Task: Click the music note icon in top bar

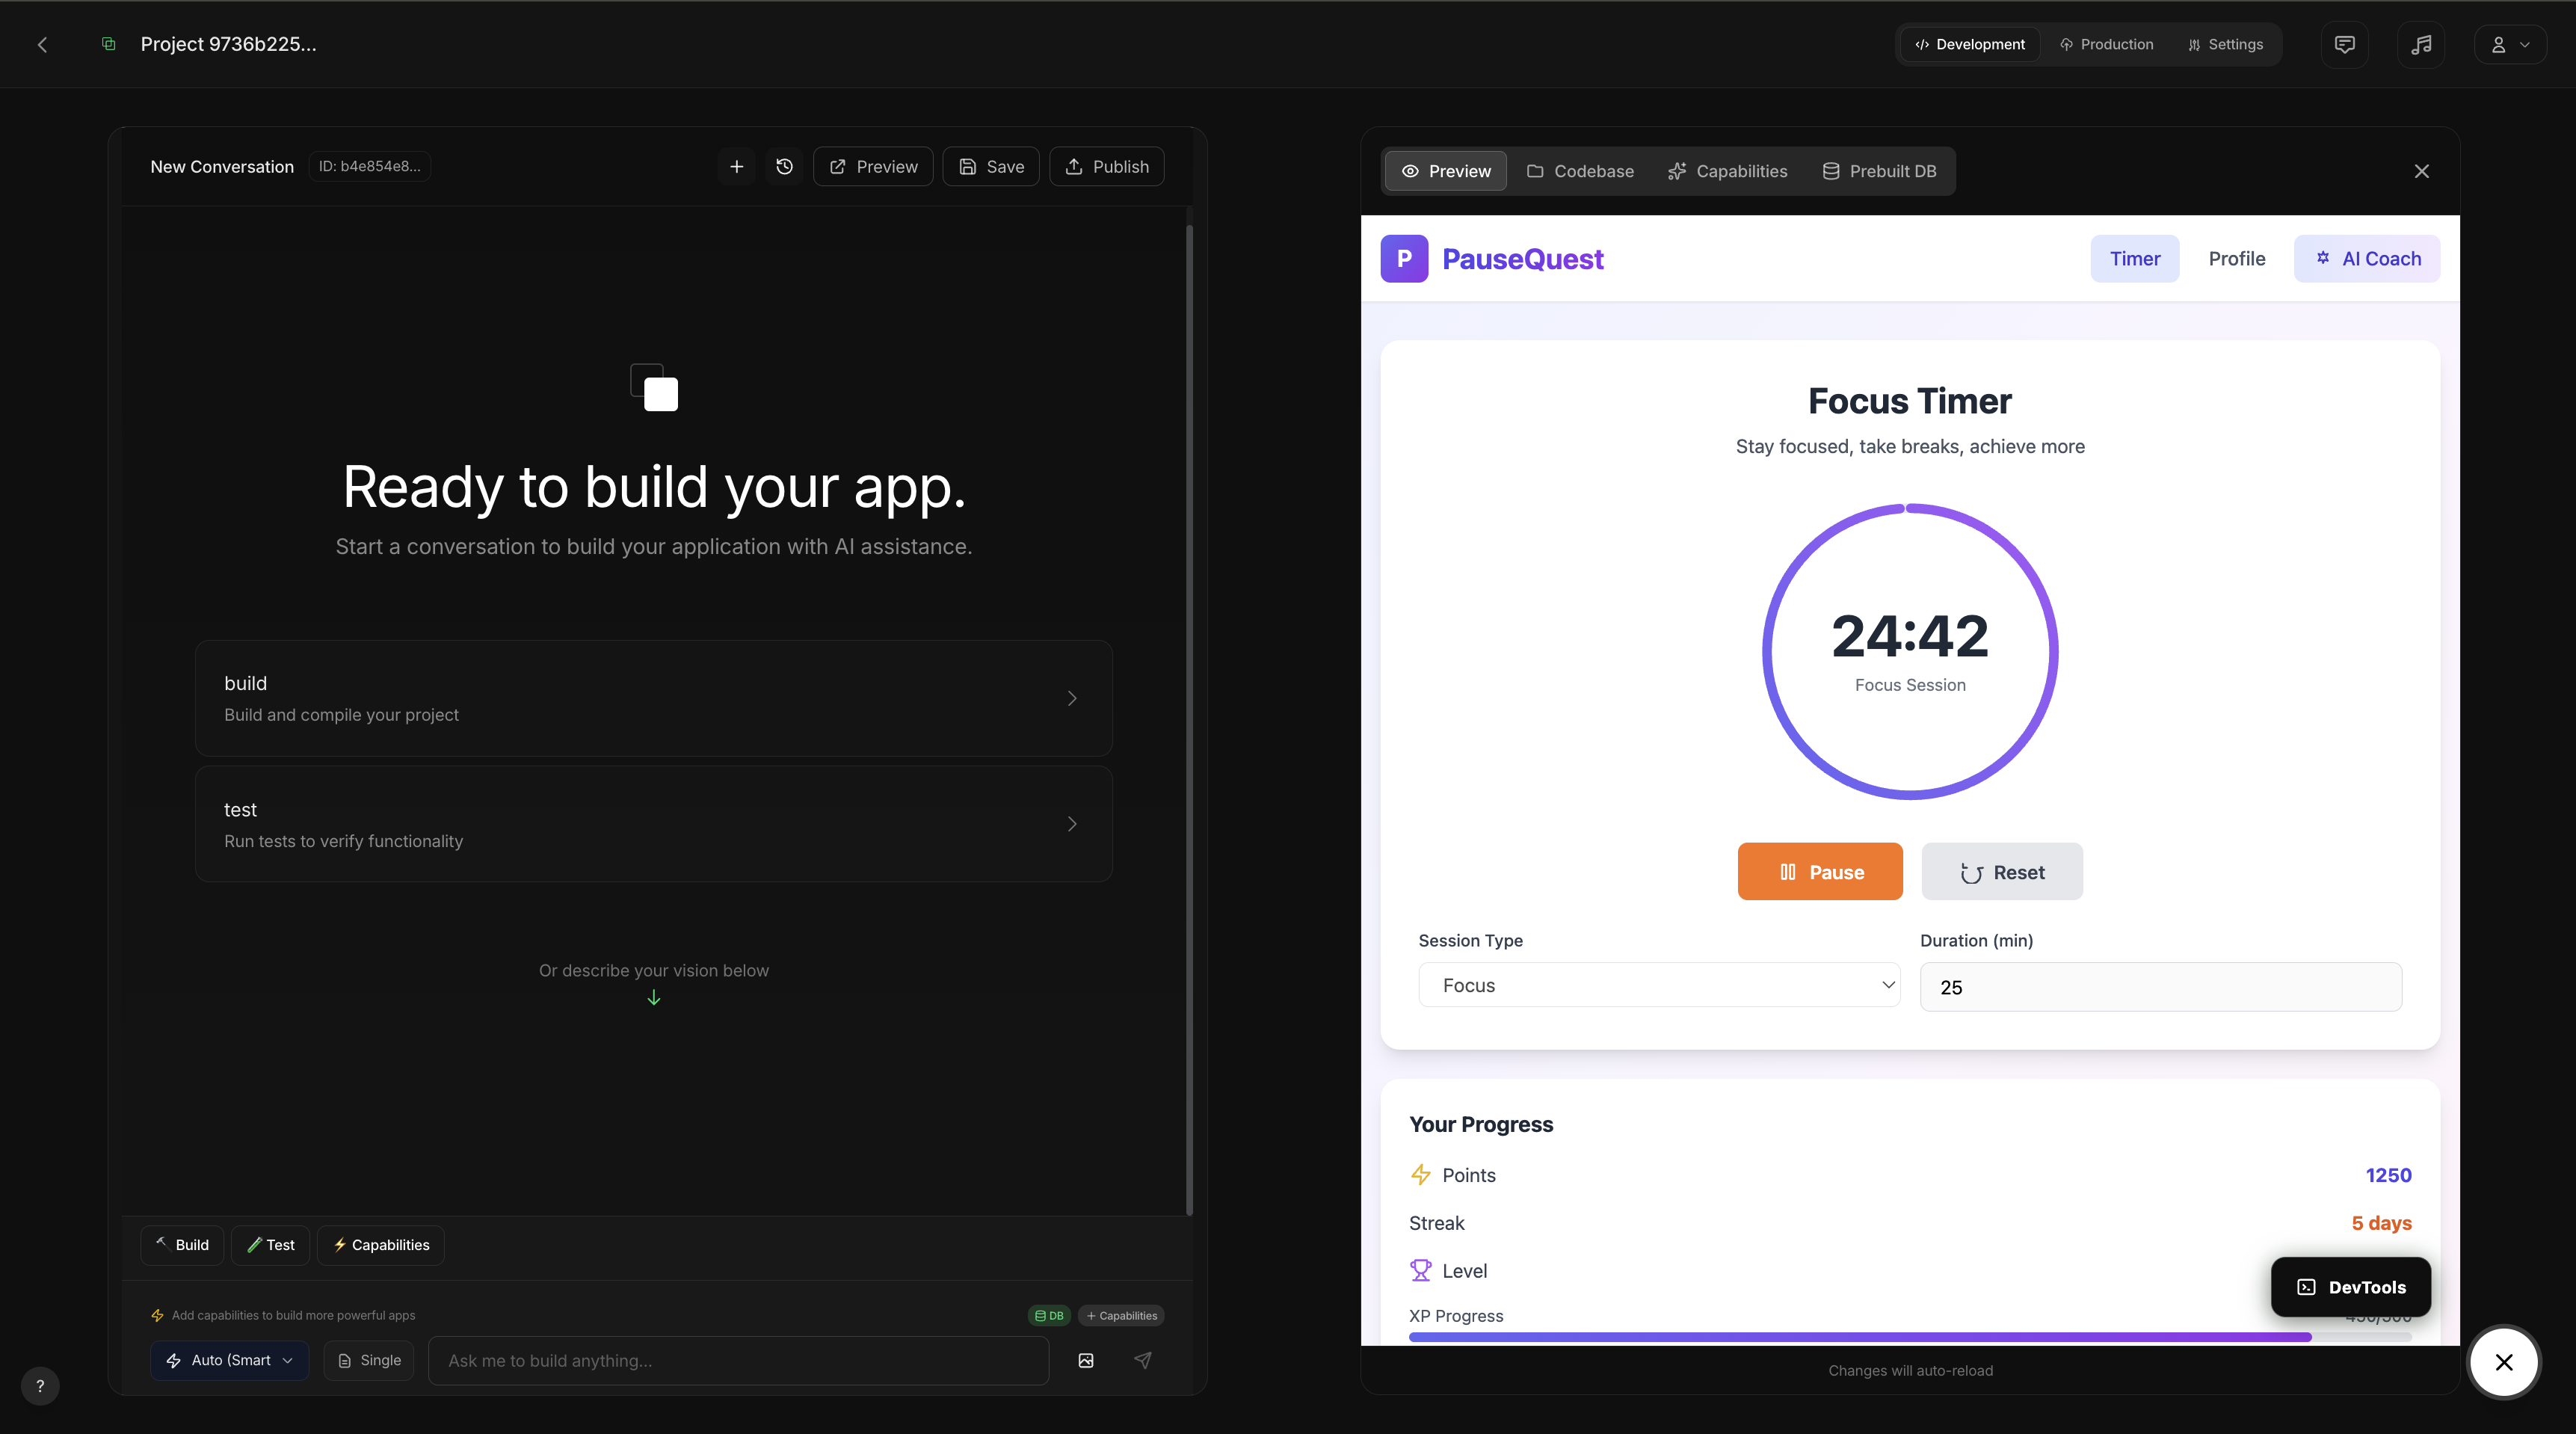Action: coord(2422,44)
